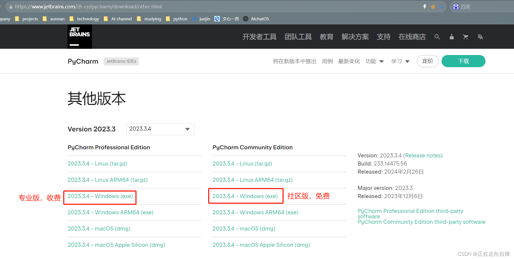Click the JetBrains logo

click(80, 37)
